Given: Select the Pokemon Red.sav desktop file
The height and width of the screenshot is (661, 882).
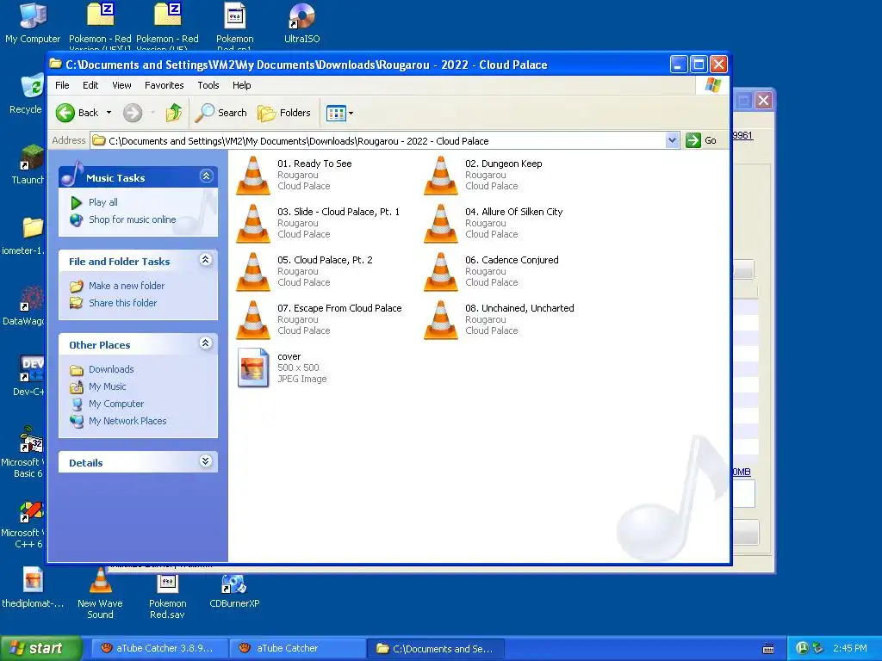Looking at the screenshot, I should click(x=167, y=596).
